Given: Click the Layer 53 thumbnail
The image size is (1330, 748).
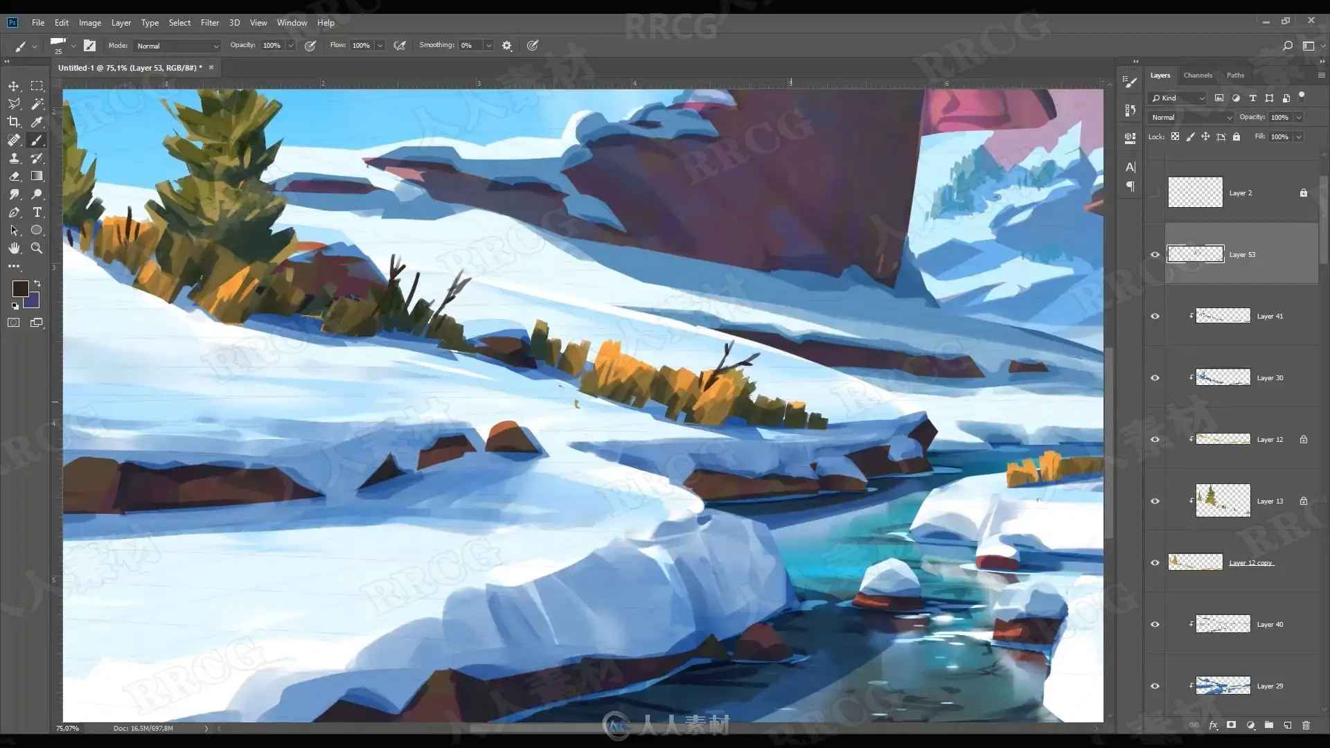Looking at the screenshot, I should 1196,253.
